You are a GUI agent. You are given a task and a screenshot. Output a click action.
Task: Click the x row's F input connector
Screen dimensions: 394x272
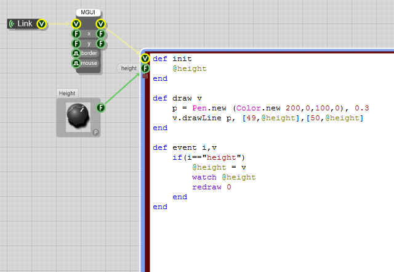click(x=76, y=34)
